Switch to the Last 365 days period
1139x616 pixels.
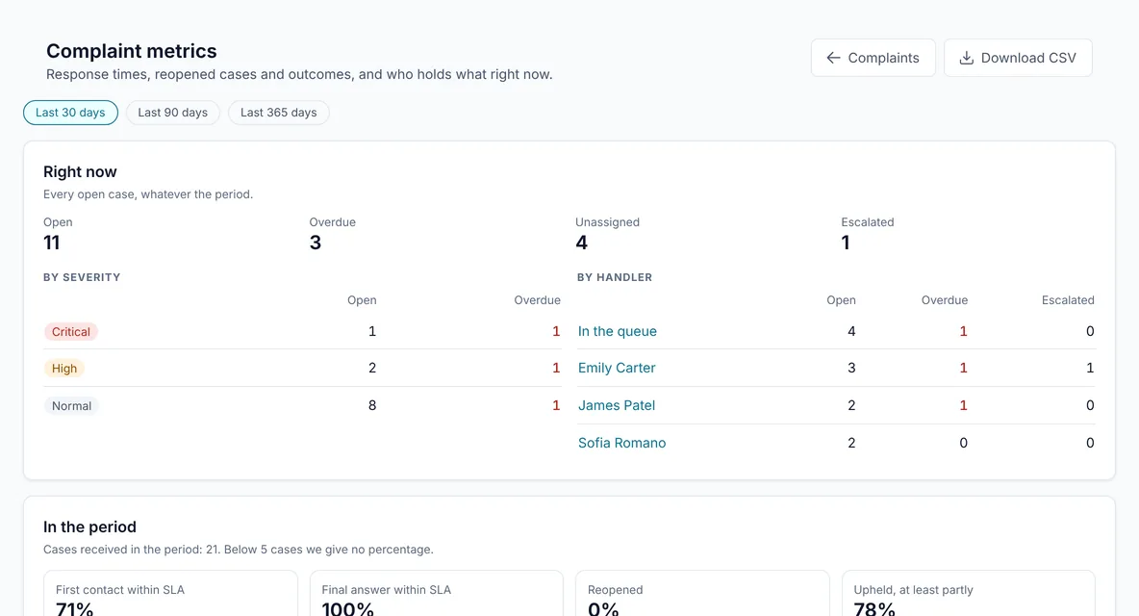click(x=279, y=113)
